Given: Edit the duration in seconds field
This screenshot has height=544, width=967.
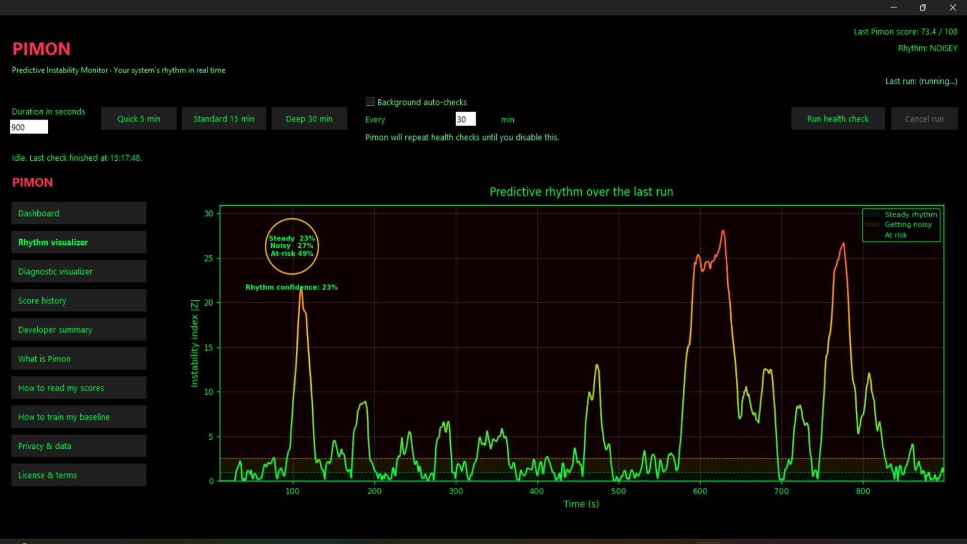Looking at the screenshot, I should point(29,127).
